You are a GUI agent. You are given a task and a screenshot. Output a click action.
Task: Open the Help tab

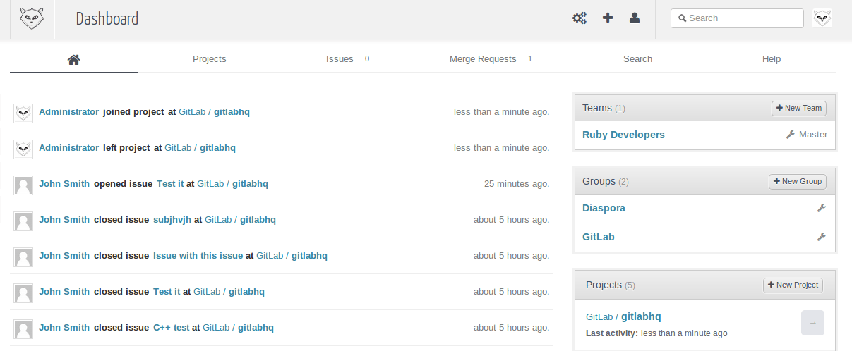(771, 59)
